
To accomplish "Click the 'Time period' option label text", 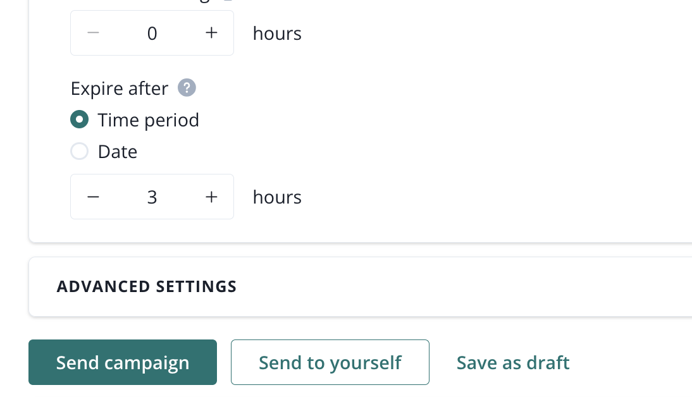I will point(149,120).
